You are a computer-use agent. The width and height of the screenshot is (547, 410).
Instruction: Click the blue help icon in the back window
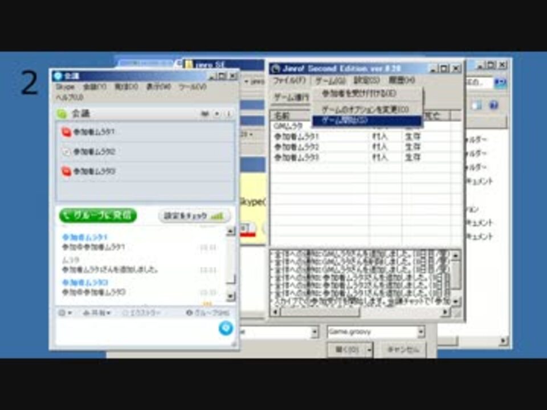click(493, 105)
